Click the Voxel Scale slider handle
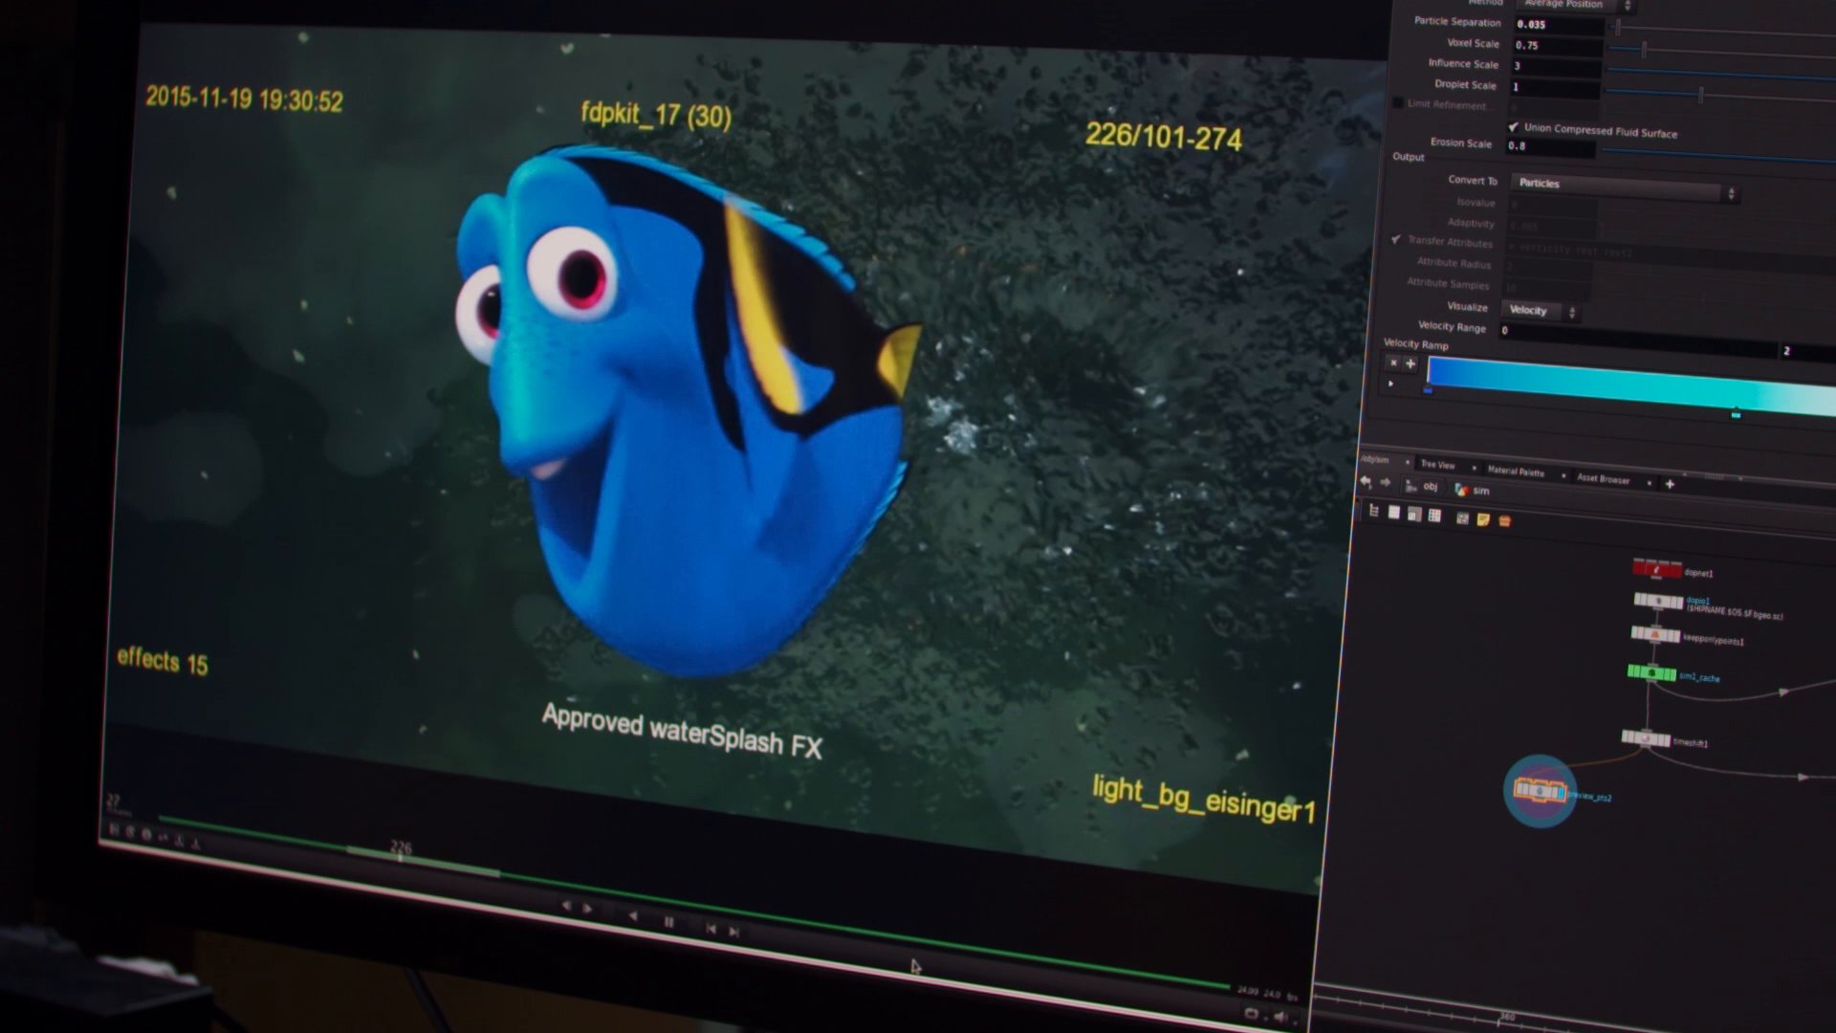This screenshot has height=1033, width=1836. click(1644, 49)
